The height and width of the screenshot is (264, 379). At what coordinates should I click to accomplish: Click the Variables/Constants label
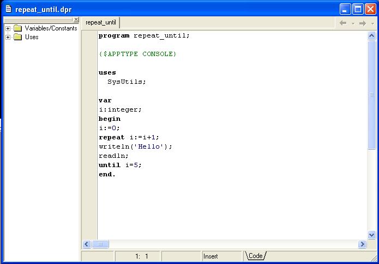point(51,28)
